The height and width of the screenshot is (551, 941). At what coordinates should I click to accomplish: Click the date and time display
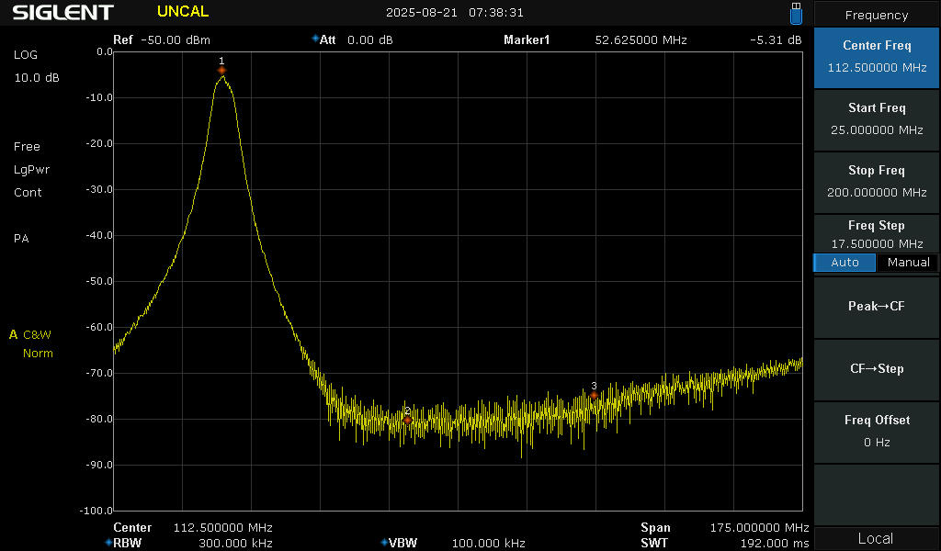click(x=454, y=13)
